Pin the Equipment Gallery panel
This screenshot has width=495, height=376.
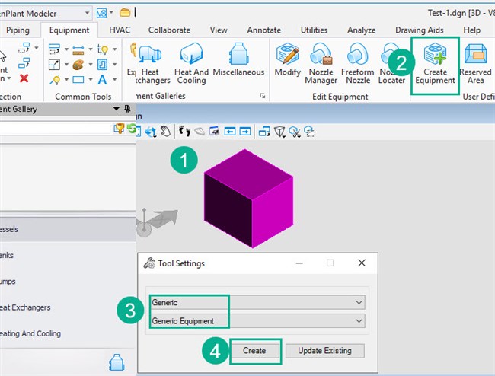pos(127,109)
